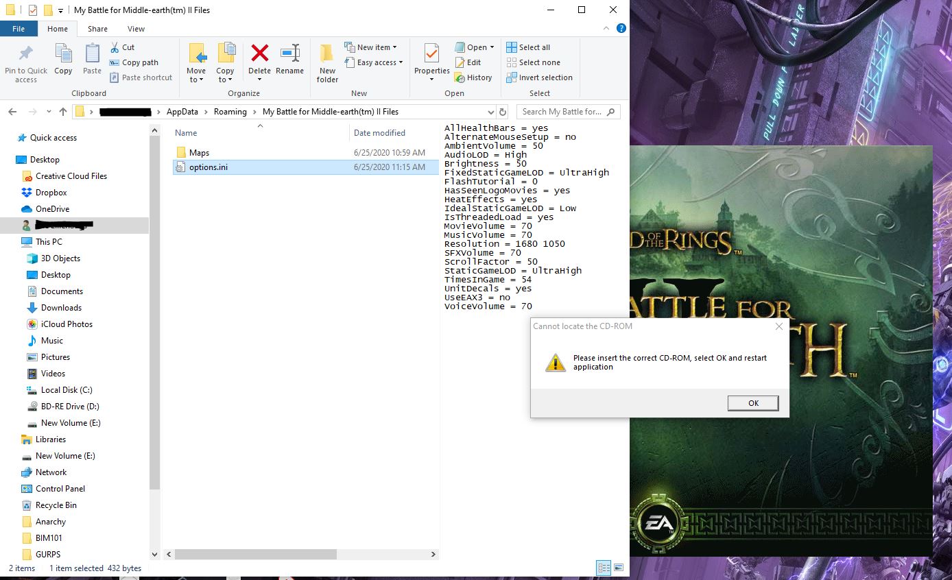Open Documents in sidebar
The height and width of the screenshot is (580, 952).
[62, 291]
